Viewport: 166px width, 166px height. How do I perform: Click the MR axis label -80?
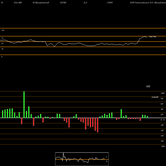pos(162,141)
